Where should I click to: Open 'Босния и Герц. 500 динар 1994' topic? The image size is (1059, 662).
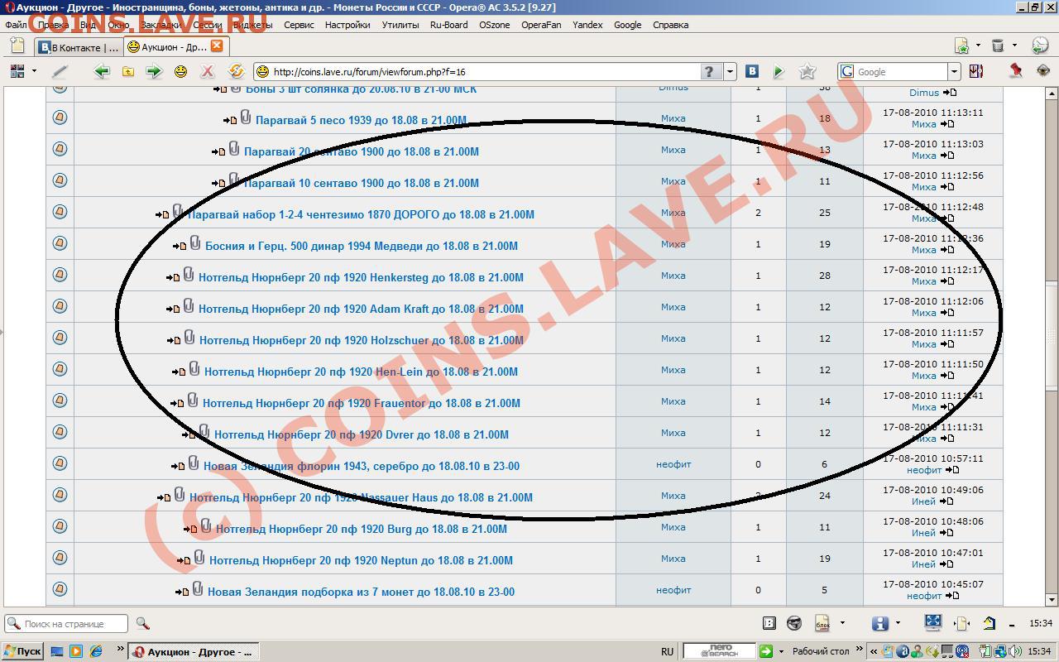361,246
